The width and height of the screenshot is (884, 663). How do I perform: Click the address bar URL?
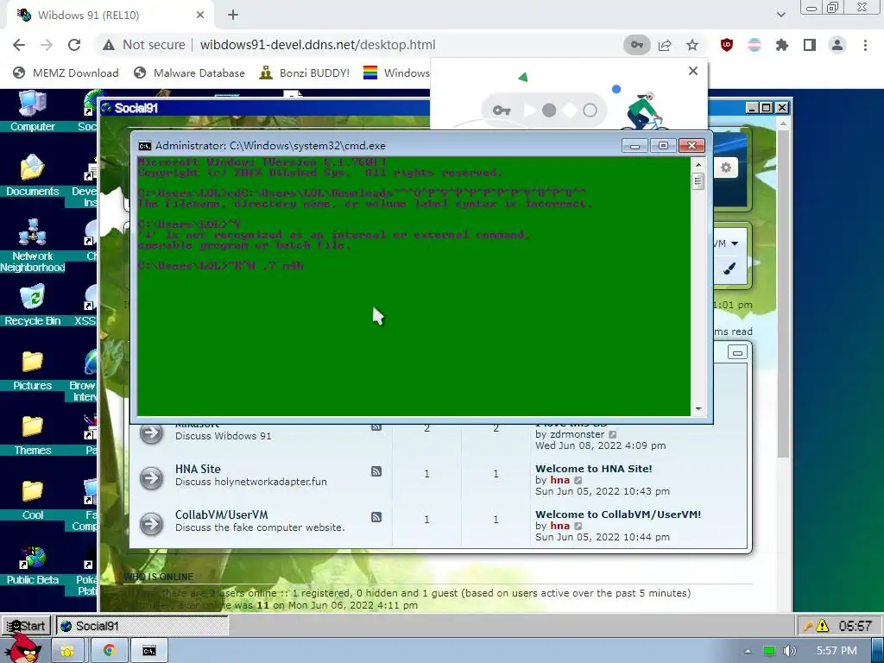pyautogui.click(x=318, y=45)
